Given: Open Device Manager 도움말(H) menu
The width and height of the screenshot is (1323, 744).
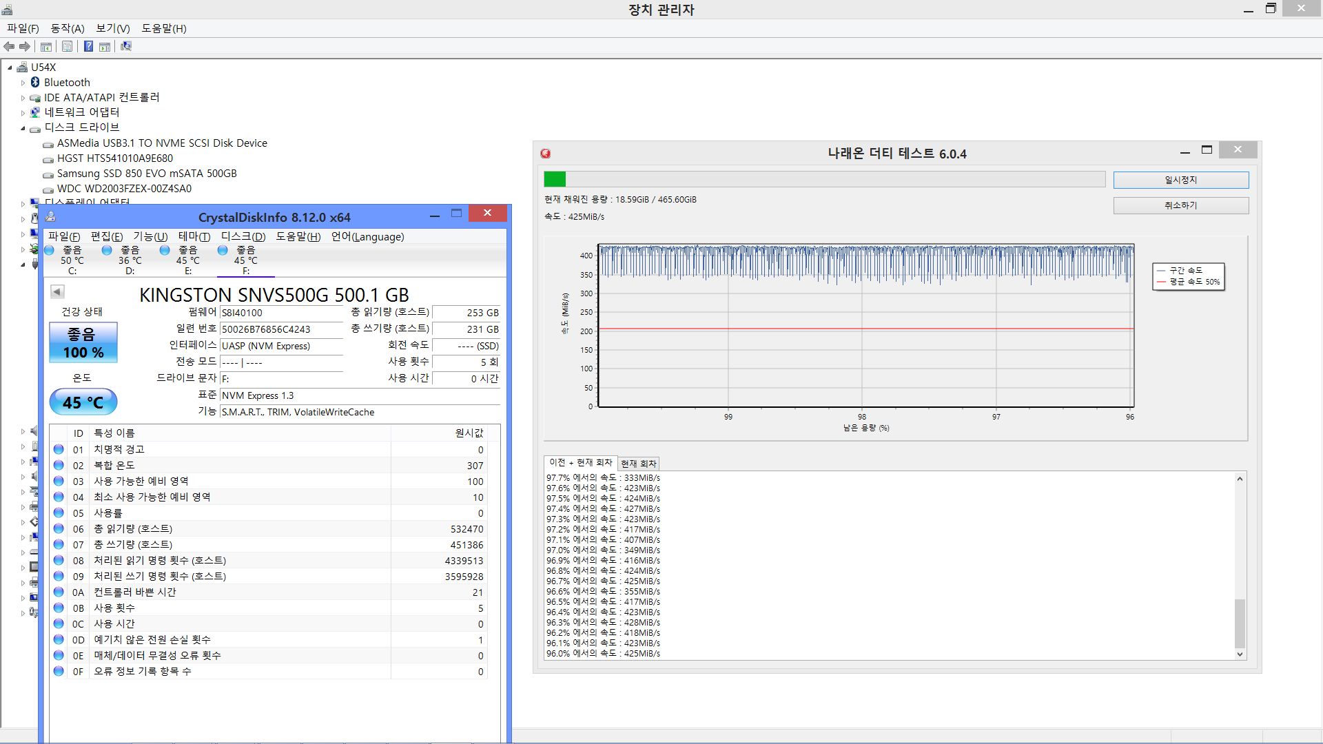Looking at the screenshot, I should [x=164, y=28].
